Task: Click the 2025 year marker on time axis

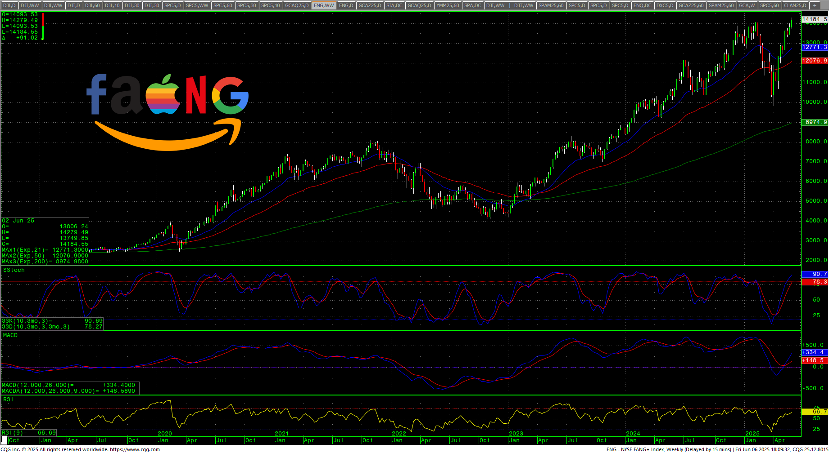Action: pyautogui.click(x=752, y=434)
